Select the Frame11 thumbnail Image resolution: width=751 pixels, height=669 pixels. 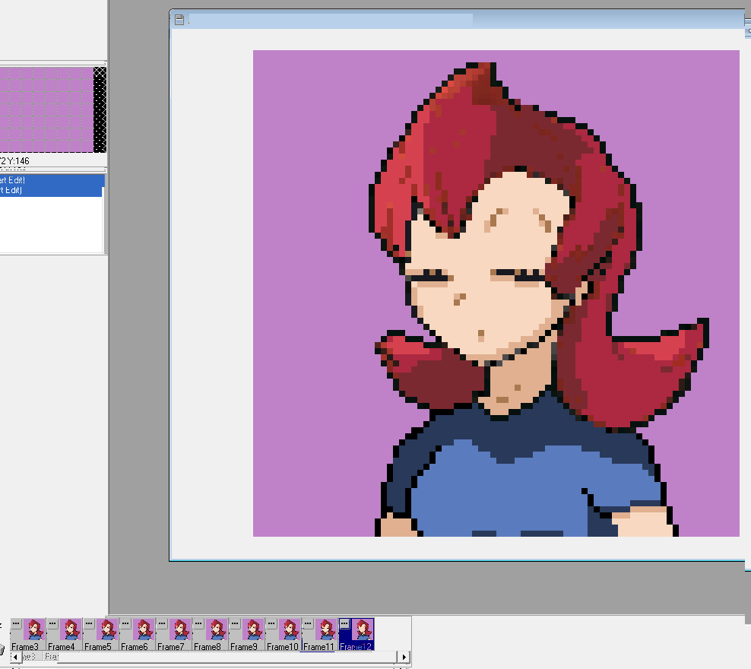tap(326, 630)
